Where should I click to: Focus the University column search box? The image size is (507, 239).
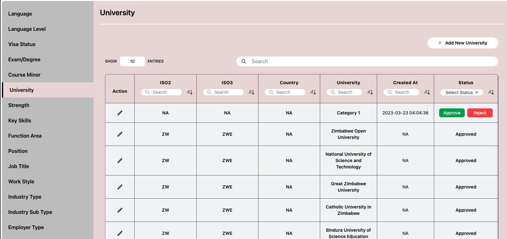pos(345,92)
